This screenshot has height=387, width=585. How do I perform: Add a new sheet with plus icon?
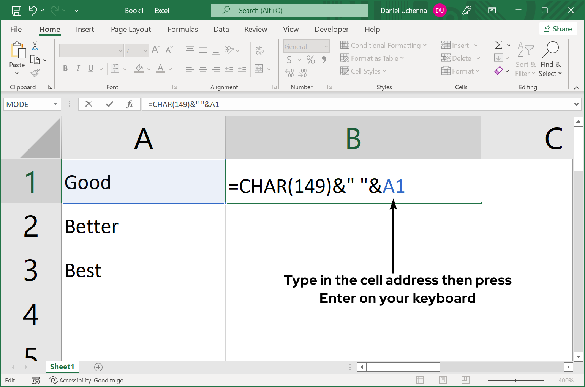pos(98,367)
